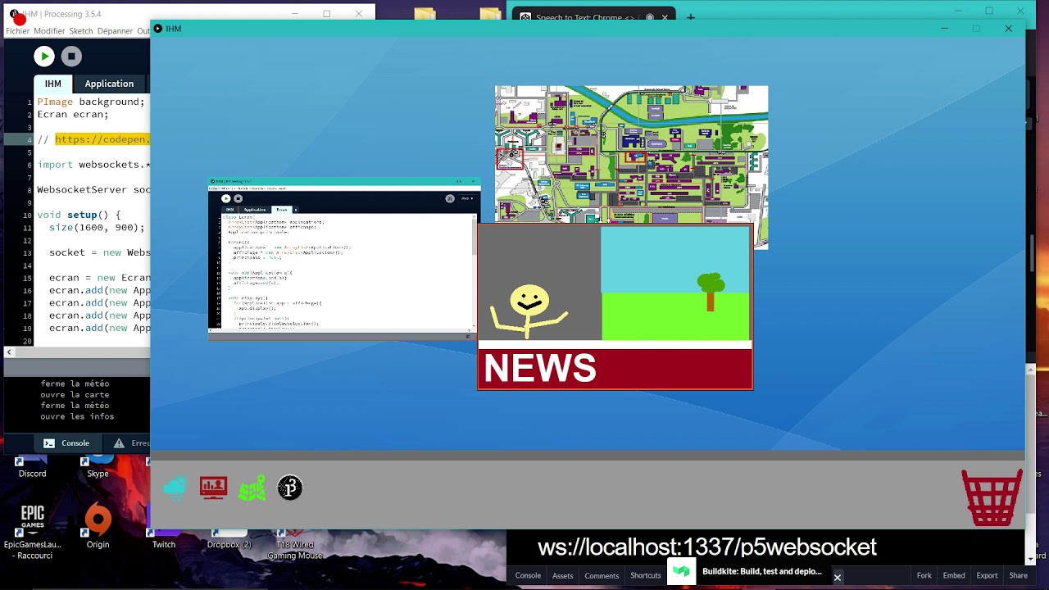This screenshot has width=1049, height=590.
Task: Open the Modifier menu
Action: pos(49,31)
